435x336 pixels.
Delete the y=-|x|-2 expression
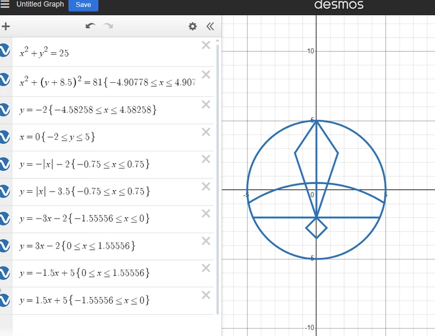[206, 159]
